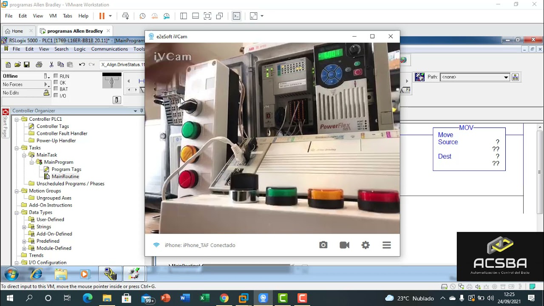Screen dimensions: 544x306
Task: Toggle the VMware library sidebar
Action: coord(184,16)
